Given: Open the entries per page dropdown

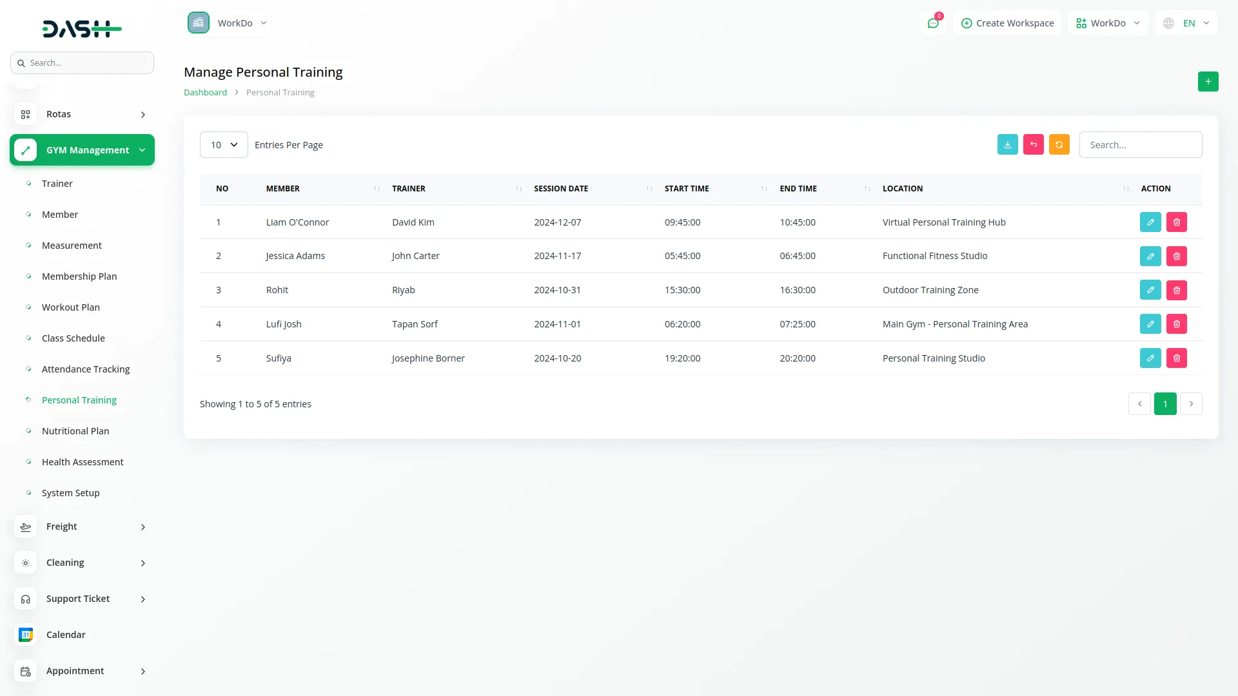Looking at the screenshot, I should pos(223,144).
